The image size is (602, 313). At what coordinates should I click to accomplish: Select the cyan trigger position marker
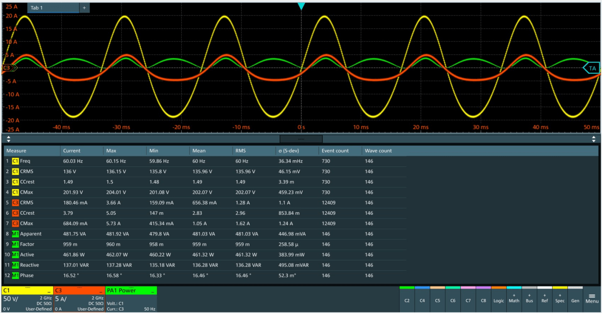[301, 6]
